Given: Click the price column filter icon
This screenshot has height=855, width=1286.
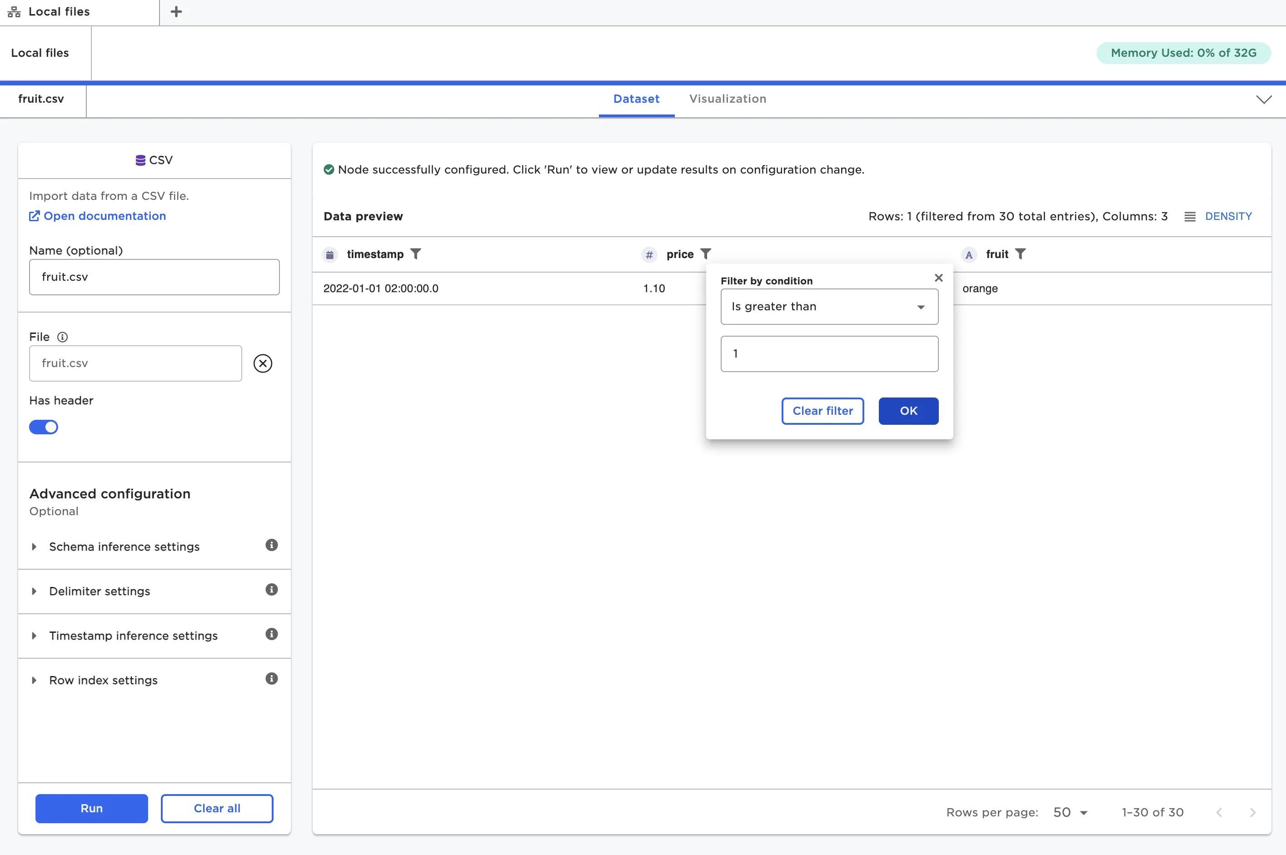Looking at the screenshot, I should 706,254.
